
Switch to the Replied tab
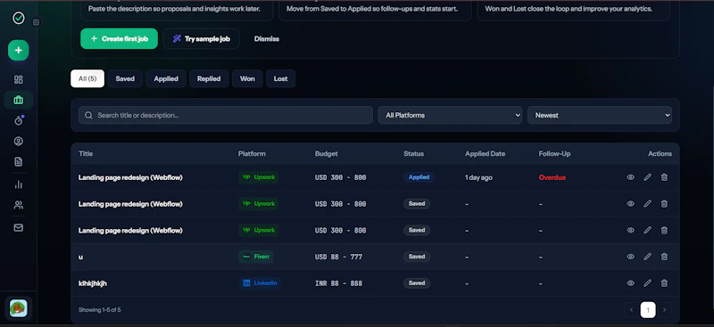pos(209,78)
